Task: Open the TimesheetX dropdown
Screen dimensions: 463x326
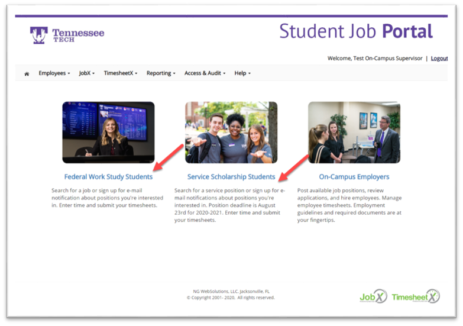Action: [120, 73]
